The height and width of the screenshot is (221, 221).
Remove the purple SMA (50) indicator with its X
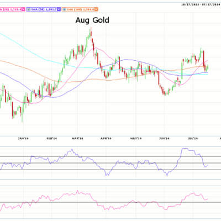(x=59, y=9)
